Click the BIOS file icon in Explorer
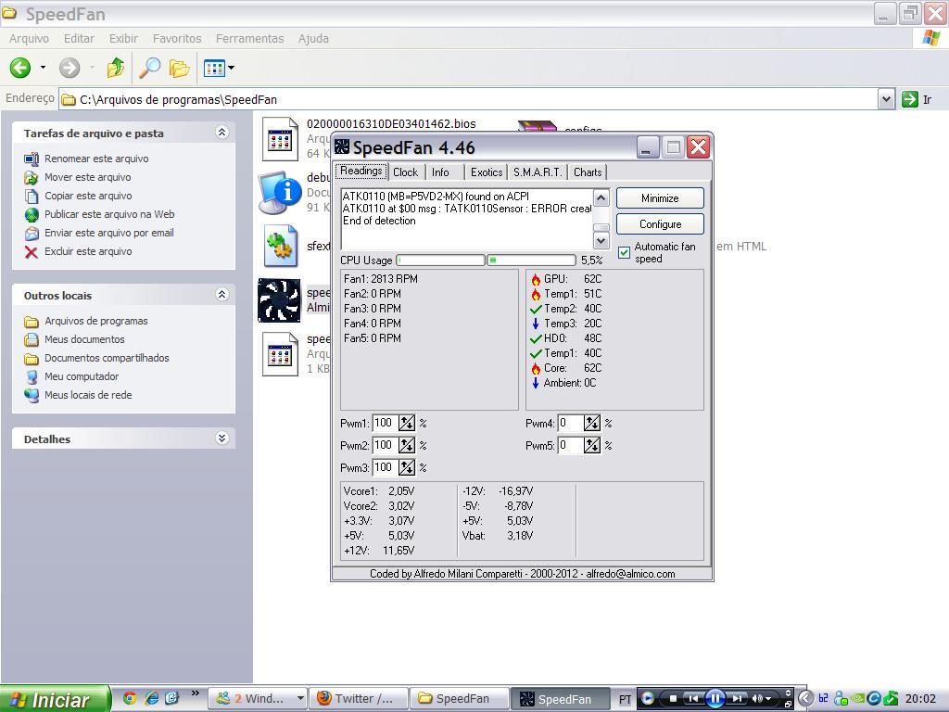 click(280, 139)
